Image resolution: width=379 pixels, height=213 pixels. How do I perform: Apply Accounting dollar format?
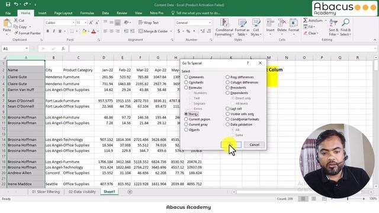tap(179, 31)
